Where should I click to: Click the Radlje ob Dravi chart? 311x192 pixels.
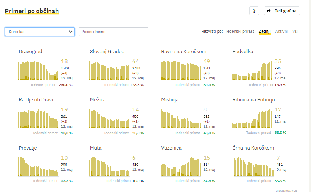[x=38, y=119]
